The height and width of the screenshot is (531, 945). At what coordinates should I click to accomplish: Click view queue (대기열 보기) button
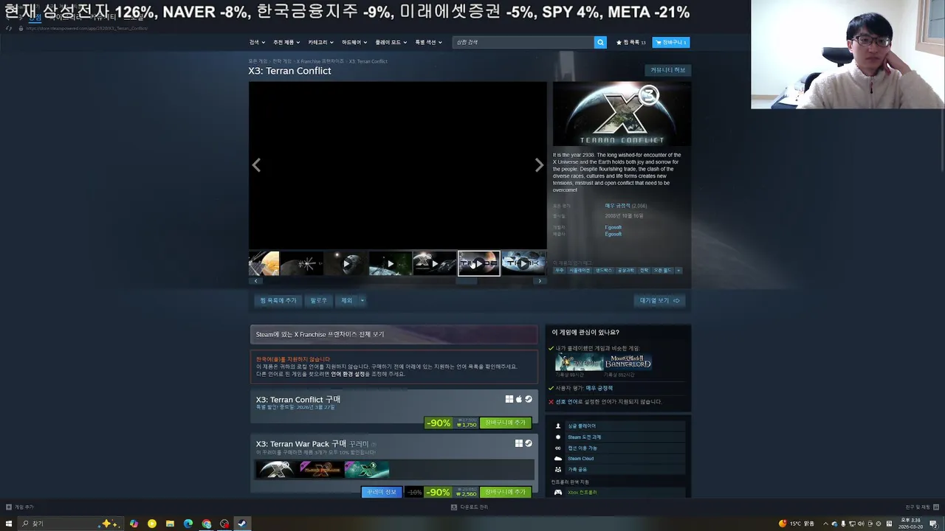click(659, 301)
